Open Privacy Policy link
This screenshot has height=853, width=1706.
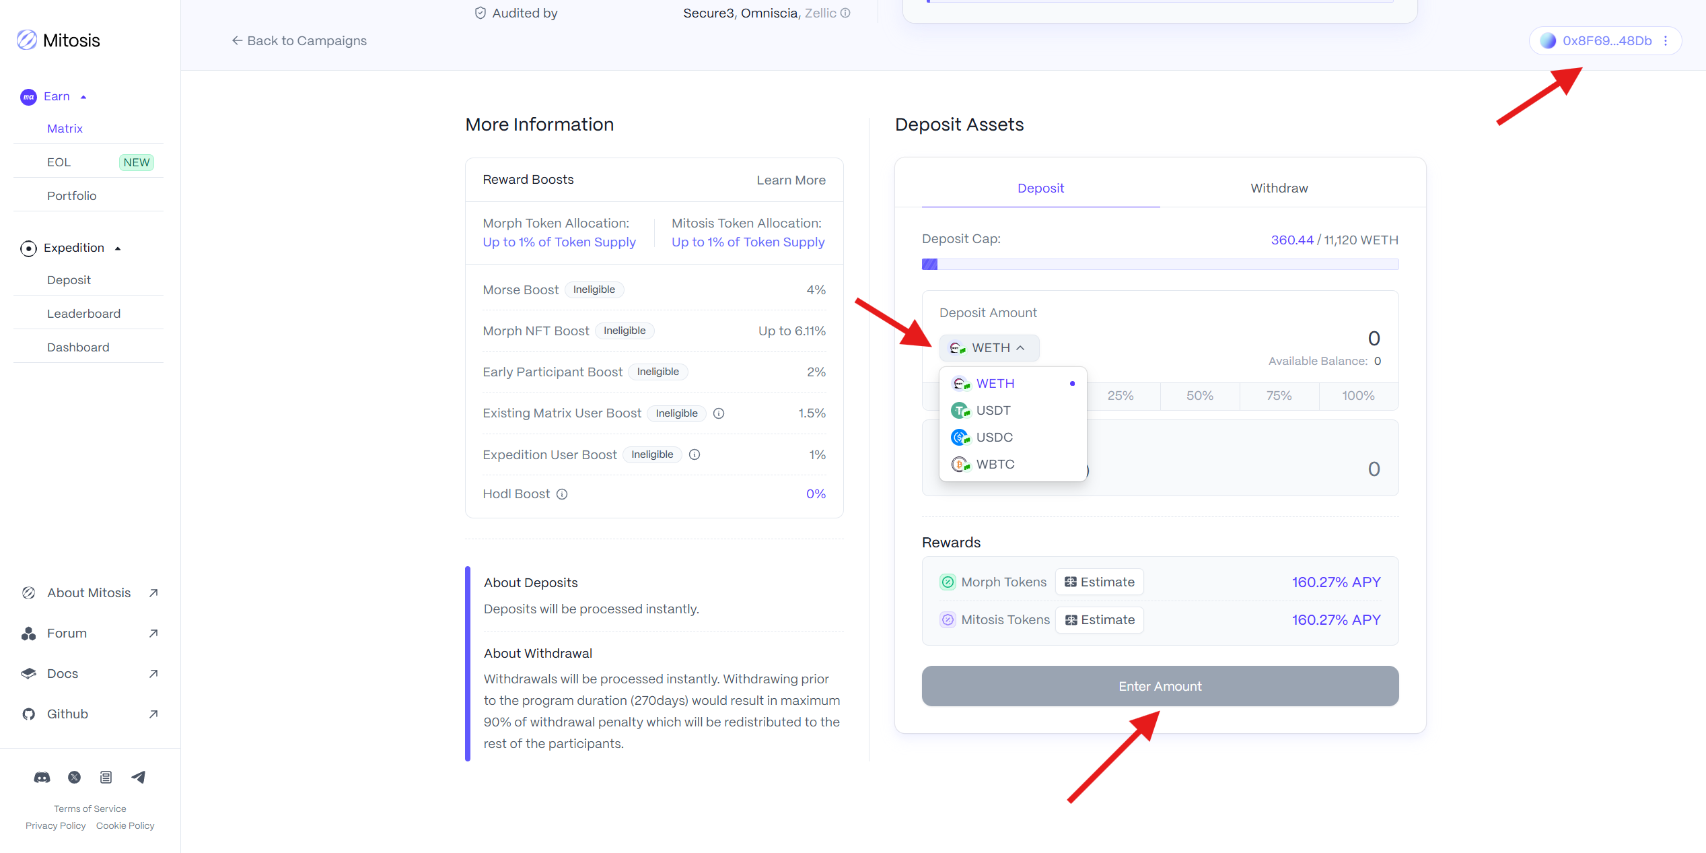click(x=56, y=826)
